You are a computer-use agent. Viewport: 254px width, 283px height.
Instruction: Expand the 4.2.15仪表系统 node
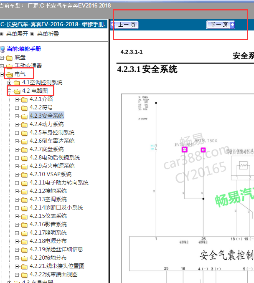pos(17,216)
